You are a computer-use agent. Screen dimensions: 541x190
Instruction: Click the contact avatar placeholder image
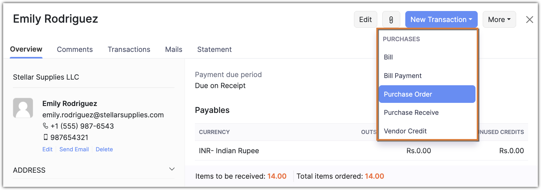[23, 108]
